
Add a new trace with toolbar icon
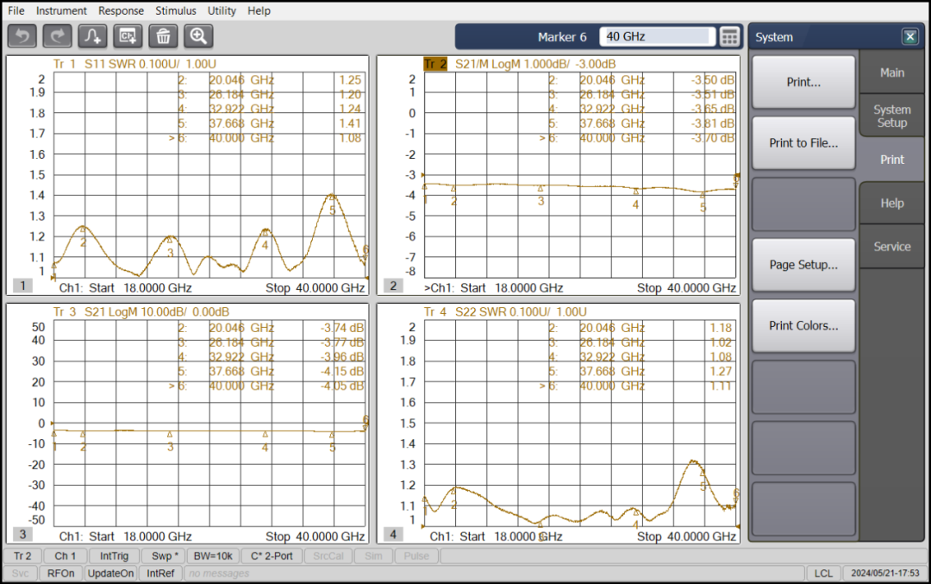pos(92,36)
